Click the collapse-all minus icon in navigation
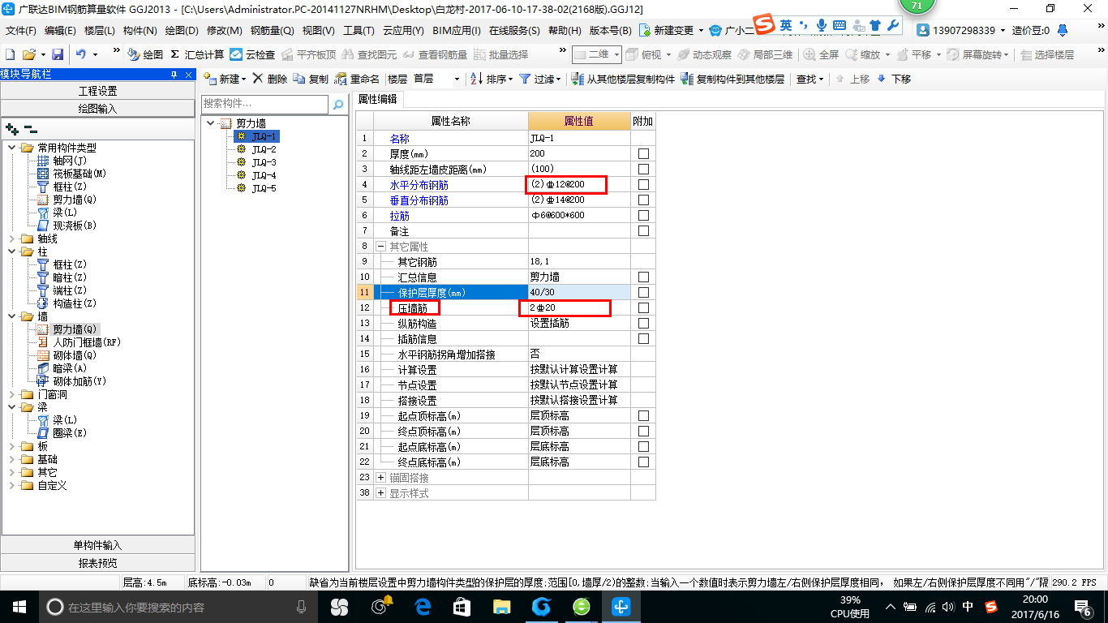Screen dimensions: 1108x623 coord(31,128)
